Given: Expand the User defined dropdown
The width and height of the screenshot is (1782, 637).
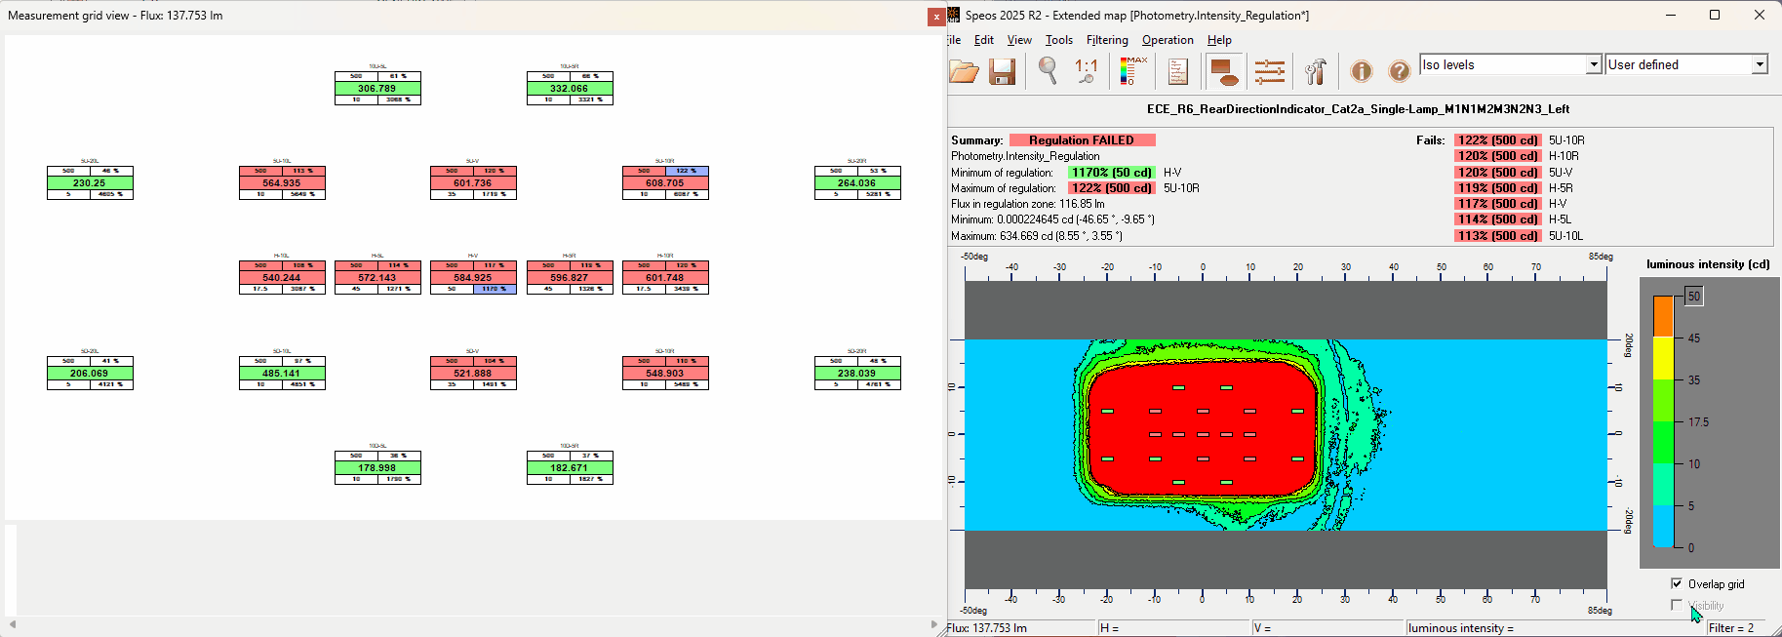Looking at the screenshot, I should (x=1760, y=64).
